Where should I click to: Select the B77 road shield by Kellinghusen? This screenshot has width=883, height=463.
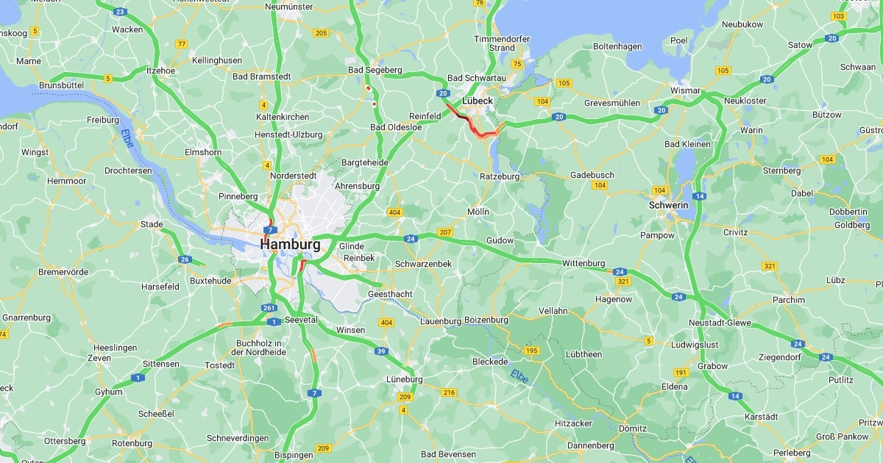coord(181,44)
